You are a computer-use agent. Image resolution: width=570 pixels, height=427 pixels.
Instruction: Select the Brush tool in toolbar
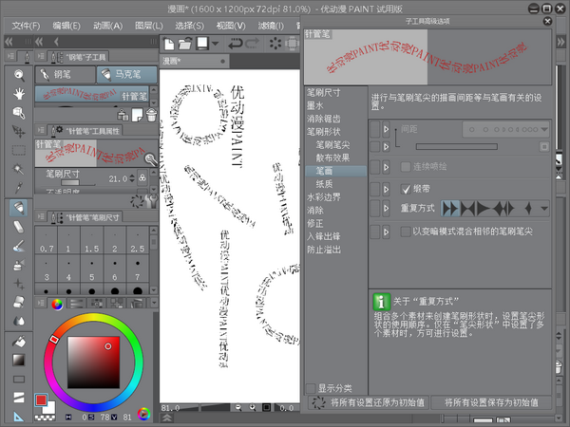pos(19,246)
